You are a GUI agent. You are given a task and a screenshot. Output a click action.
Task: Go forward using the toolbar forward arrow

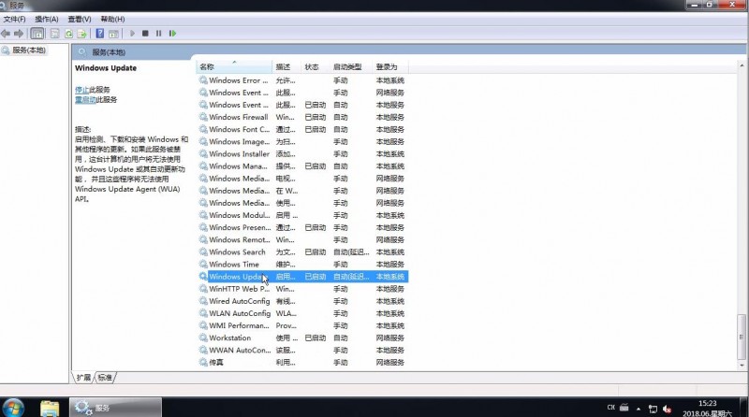click(19, 34)
